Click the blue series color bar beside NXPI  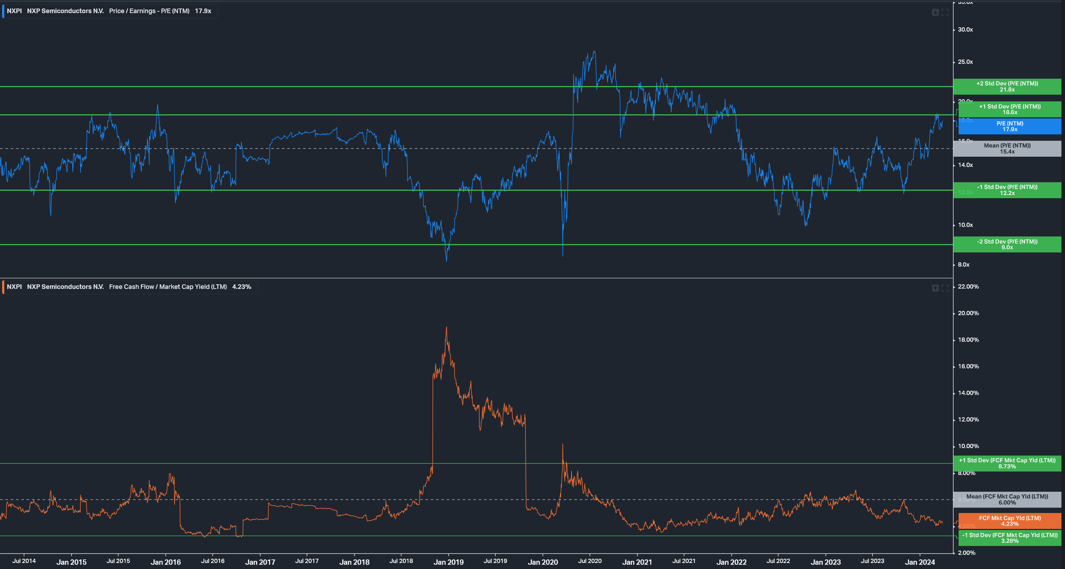(x=3, y=11)
